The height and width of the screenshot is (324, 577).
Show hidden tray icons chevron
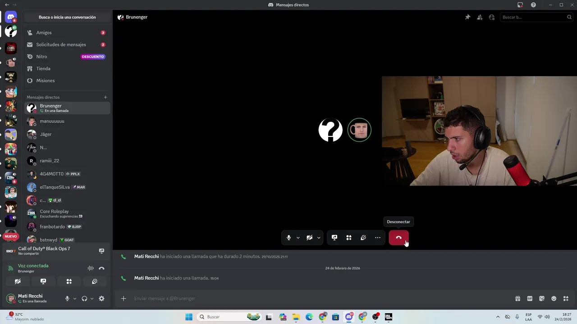(x=498, y=317)
